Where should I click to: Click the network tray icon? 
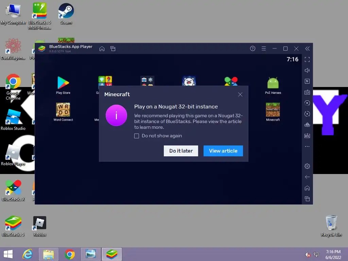(316, 255)
